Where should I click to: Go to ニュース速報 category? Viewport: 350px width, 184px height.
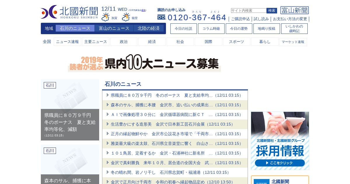point(67,42)
